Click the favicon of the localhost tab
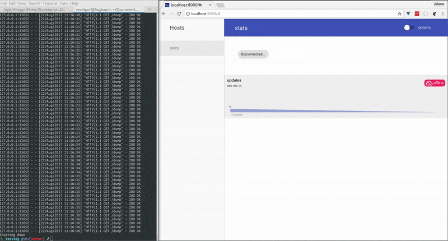The width and height of the screenshot is (448, 241). (x=167, y=5)
